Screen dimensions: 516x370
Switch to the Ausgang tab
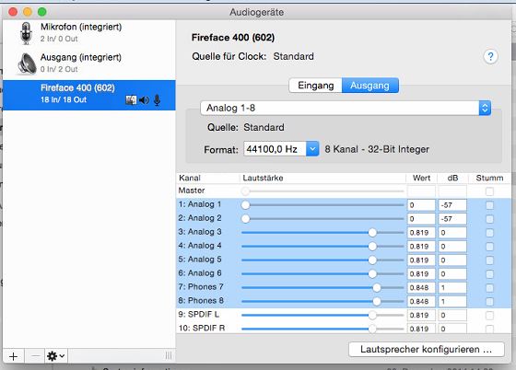[370, 86]
